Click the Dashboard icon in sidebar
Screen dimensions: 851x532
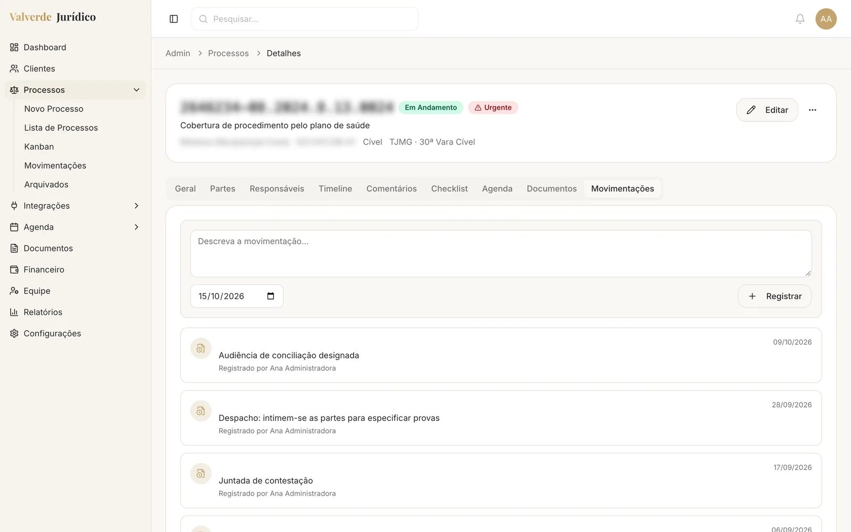tap(14, 47)
